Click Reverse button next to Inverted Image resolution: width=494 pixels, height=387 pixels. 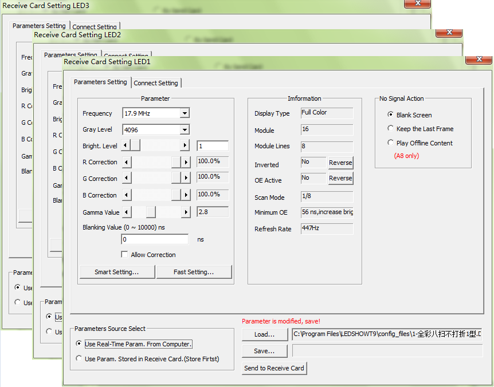[340, 163]
